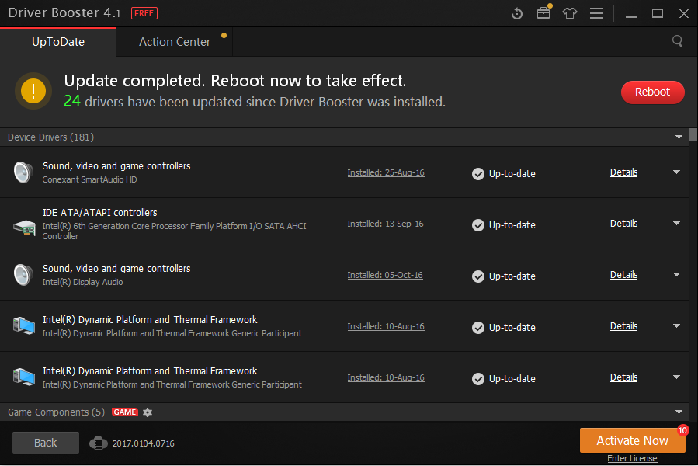
Task: Click the Activate Now button
Action: coord(632,440)
